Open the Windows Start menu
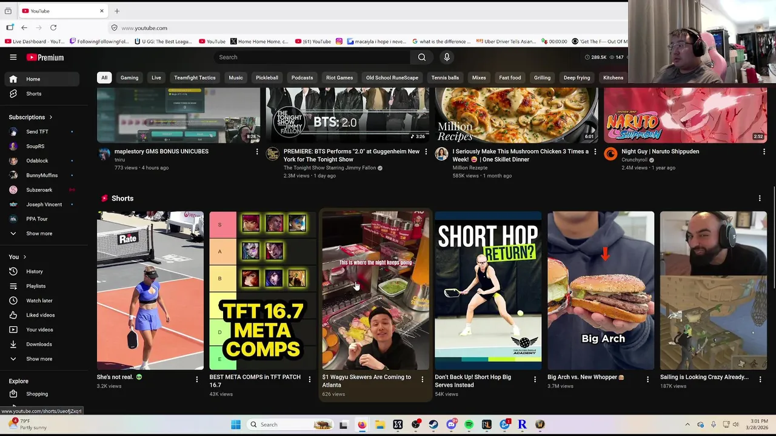 point(236,424)
